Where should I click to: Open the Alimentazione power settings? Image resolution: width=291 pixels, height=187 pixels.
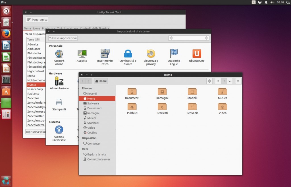tap(59, 81)
